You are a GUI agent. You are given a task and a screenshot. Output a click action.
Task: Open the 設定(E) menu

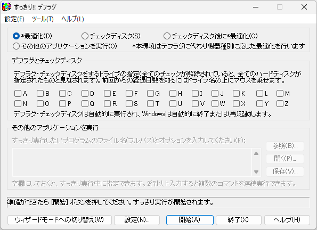[x=14, y=19]
